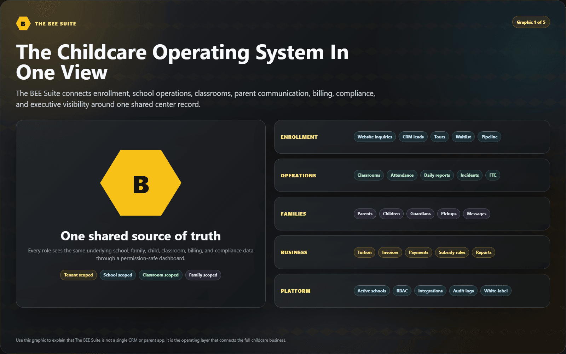The image size is (566, 354).
Task: Open the Audit logs chip
Action: [x=463, y=291]
